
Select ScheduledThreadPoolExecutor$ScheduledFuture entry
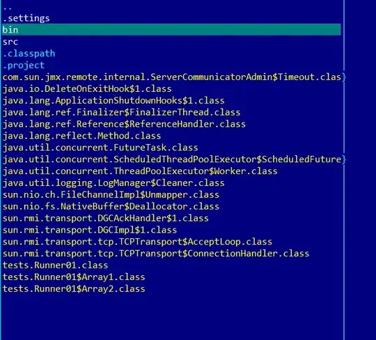(172, 160)
